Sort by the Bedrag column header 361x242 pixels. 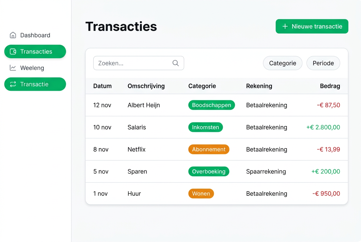[330, 86]
